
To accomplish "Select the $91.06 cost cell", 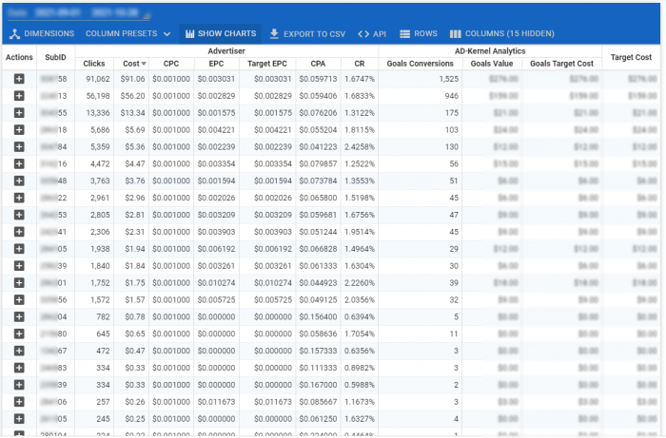I will (131, 79).
